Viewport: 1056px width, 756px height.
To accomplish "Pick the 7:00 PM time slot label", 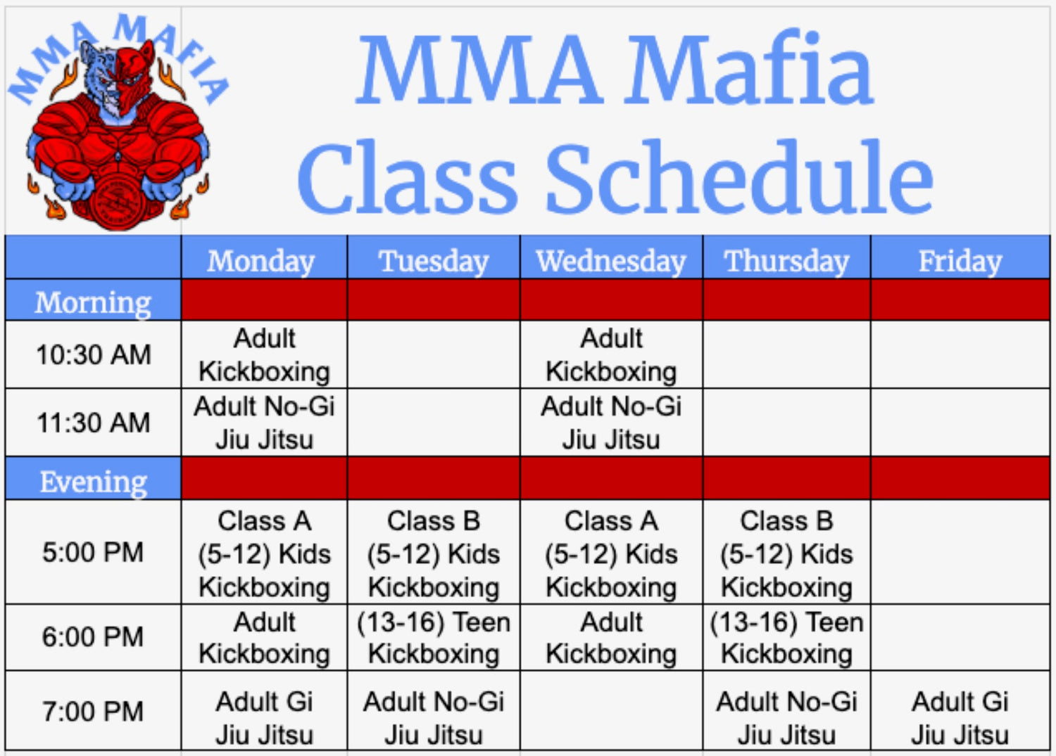I will click(x=93, y=711).
